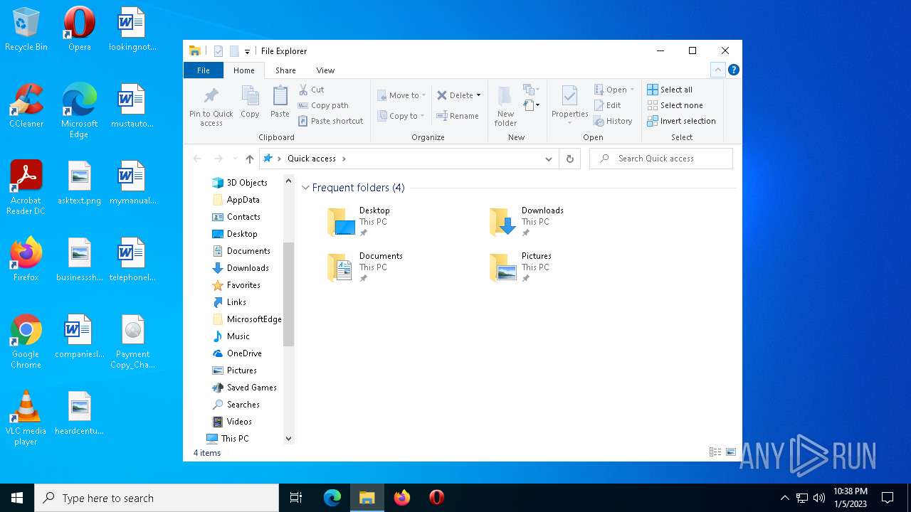Viewport: 911px width, 512px height.
Task: Select OneDrive in navigation pane
Action: tap(237, 353)
